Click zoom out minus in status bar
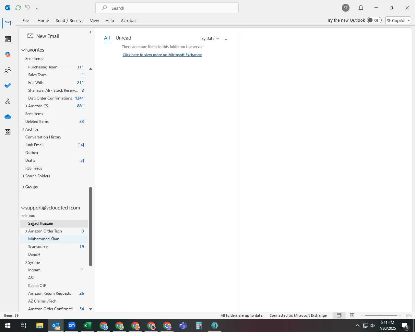 pyautogui.click(x=362, y=315)
